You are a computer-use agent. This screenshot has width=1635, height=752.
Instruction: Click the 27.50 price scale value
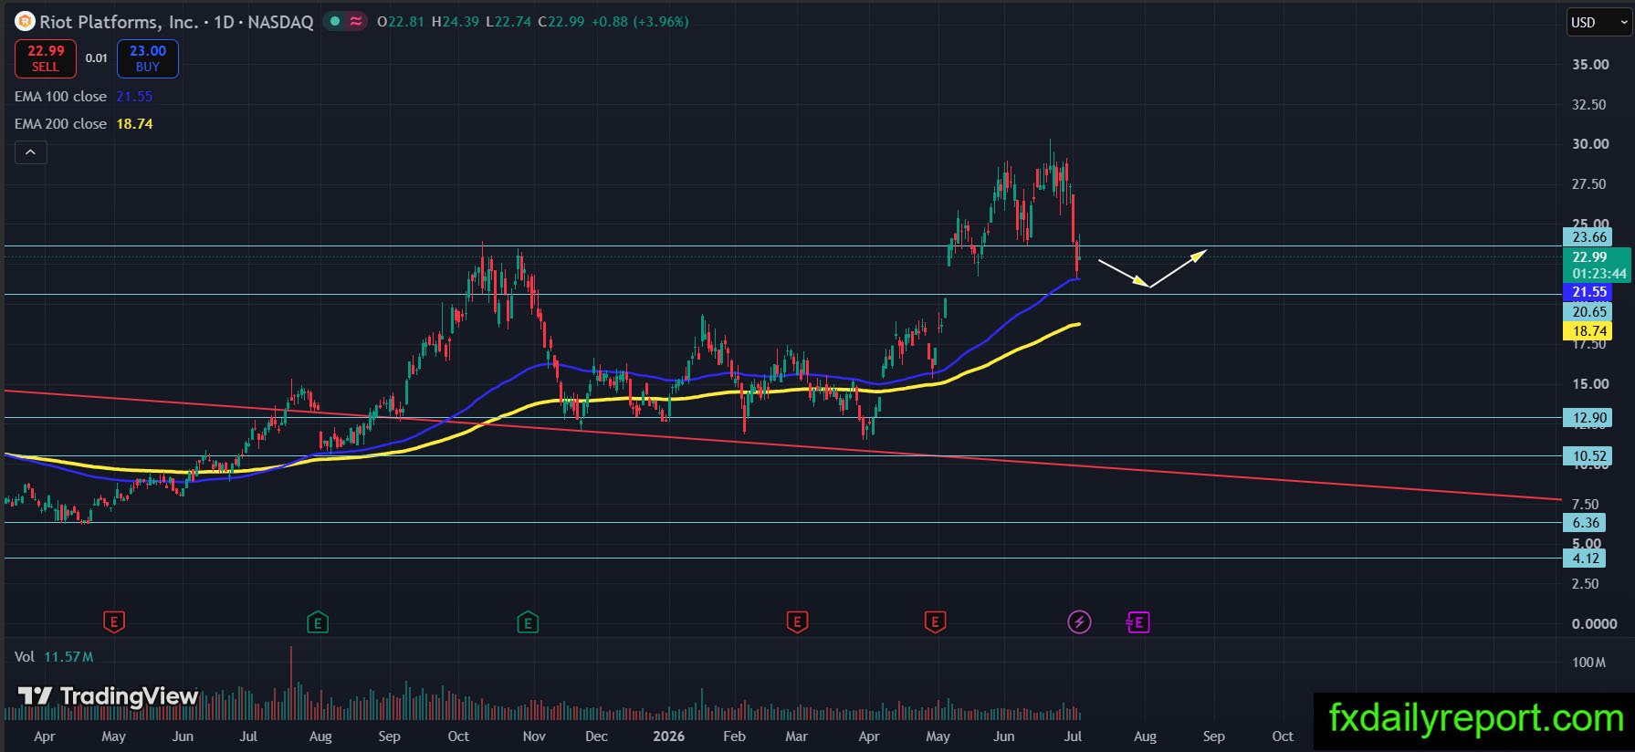pyautogui.click(x=1590, y=184)
